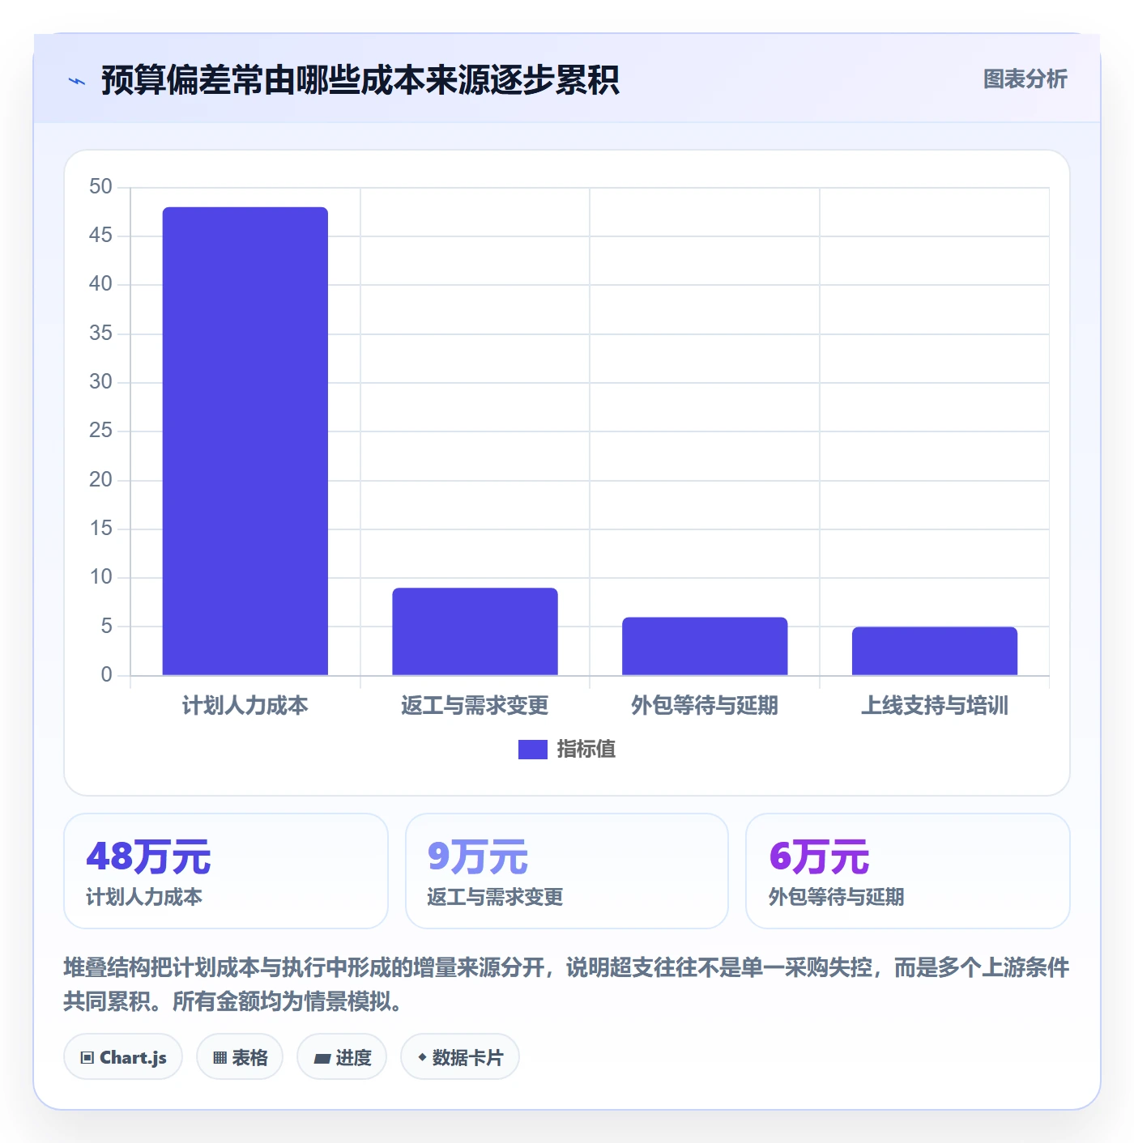The width and height of the screenshot is (1134, 1143).
Task: Click the 图表分析 label in the header
Action: tap(1025, 79)
